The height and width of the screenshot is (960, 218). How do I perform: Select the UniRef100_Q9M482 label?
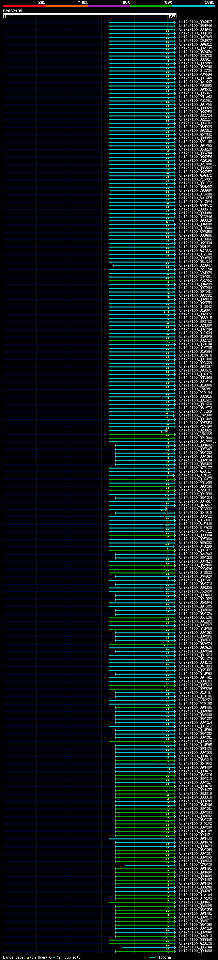[x=196, y=445]
